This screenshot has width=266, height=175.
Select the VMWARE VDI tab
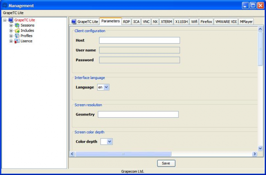tap(226, 22)
